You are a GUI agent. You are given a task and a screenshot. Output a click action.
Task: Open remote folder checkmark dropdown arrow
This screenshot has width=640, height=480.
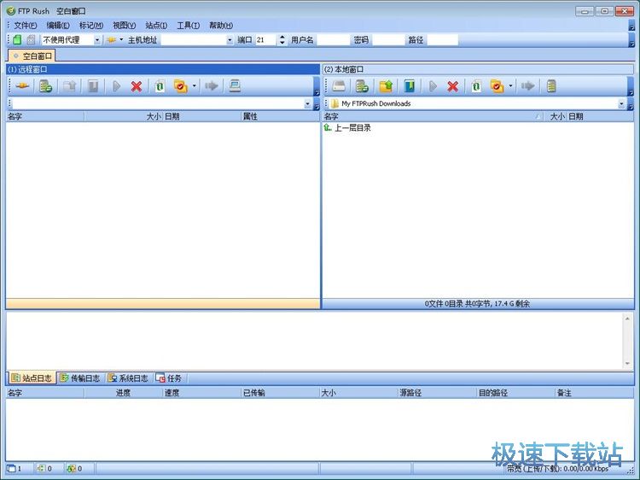194,86
